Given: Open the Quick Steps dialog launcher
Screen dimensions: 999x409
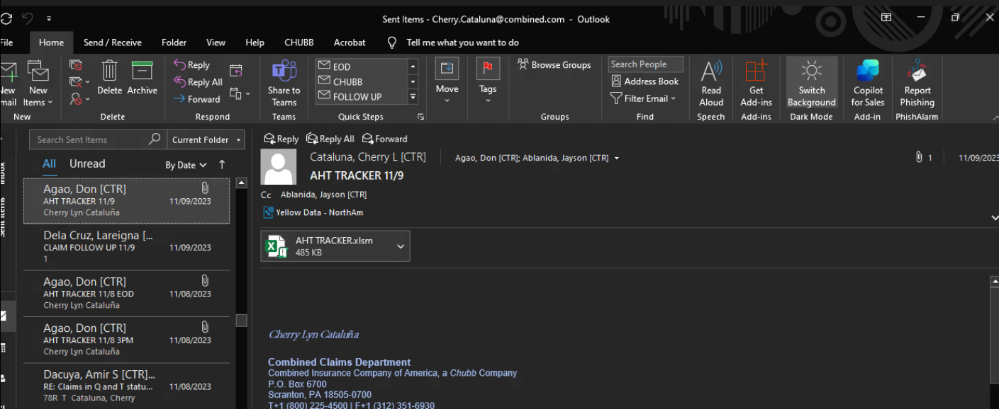Looking at the screenshot, I should (420, 117).
